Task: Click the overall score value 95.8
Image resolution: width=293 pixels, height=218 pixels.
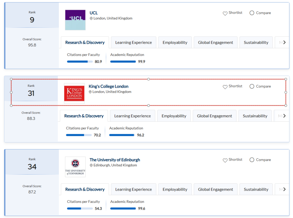Action: click(32, 45)
